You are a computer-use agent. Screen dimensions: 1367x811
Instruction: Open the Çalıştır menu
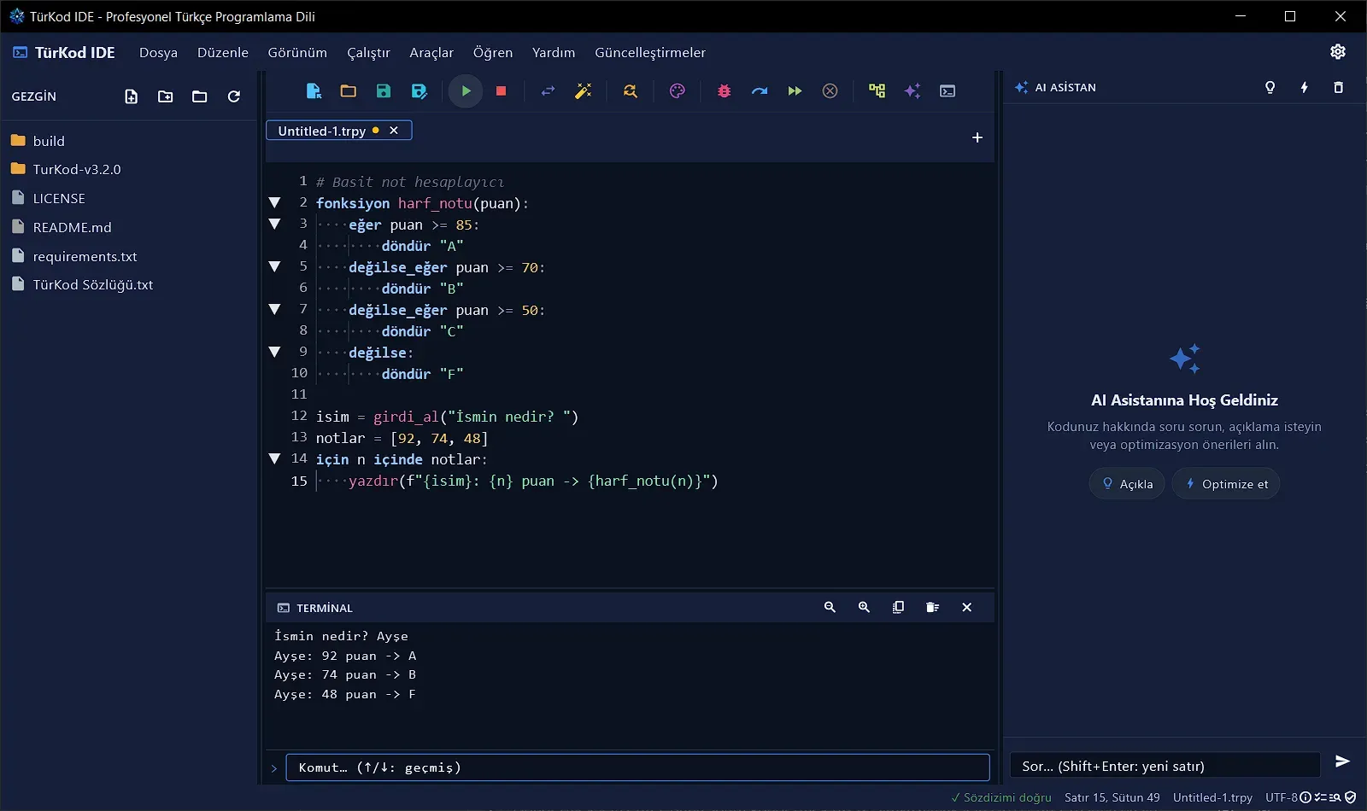point(368,52)
